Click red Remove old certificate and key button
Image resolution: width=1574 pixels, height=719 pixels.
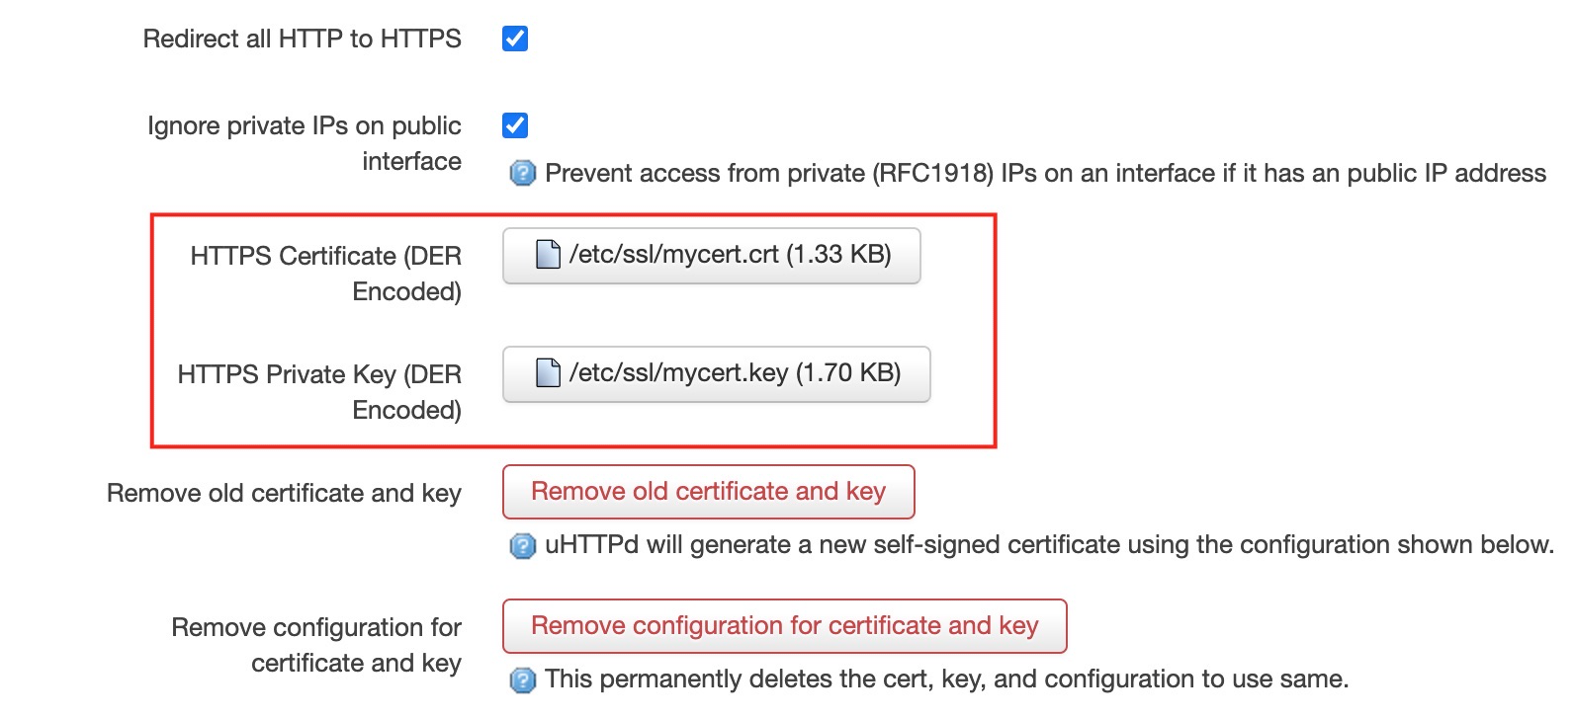click(x=708, y=492)
